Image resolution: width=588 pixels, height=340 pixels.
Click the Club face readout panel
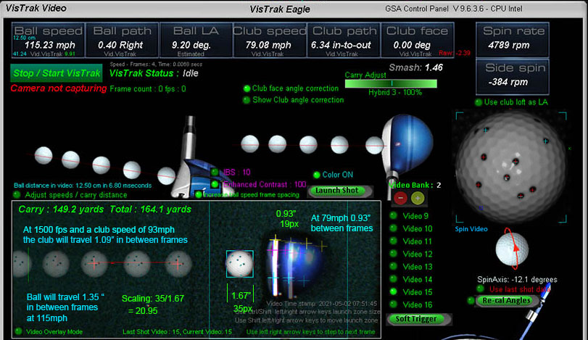click(x=418, y=40)
